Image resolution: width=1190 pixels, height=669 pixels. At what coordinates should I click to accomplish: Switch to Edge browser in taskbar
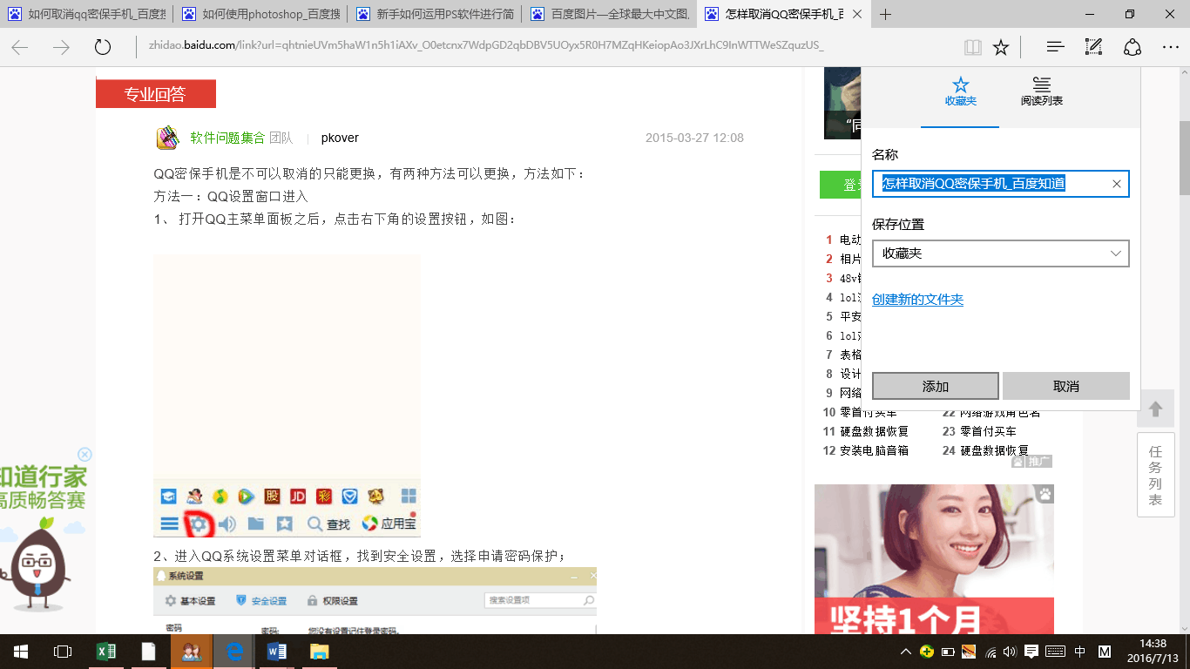tap(234, 651)
